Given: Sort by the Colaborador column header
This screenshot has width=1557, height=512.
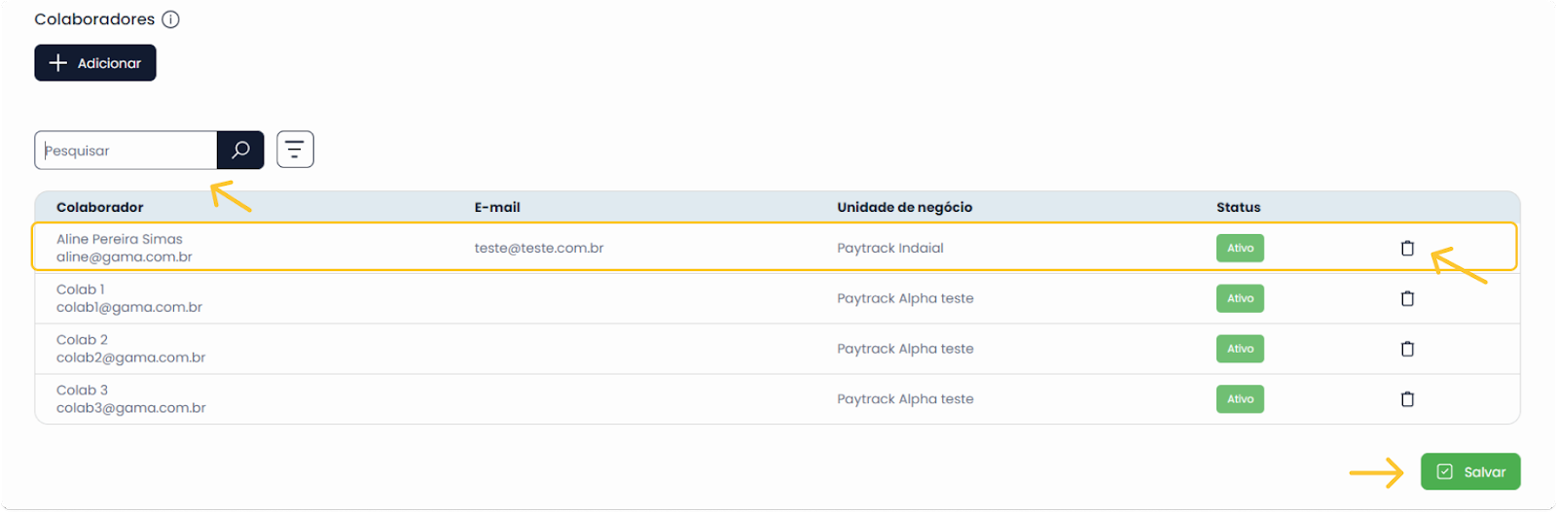Looking at the screenshot, I should (x=100, y=207).
